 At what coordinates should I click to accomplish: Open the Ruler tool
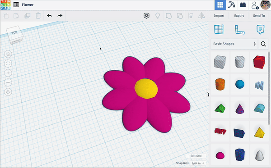coord(239,30)
